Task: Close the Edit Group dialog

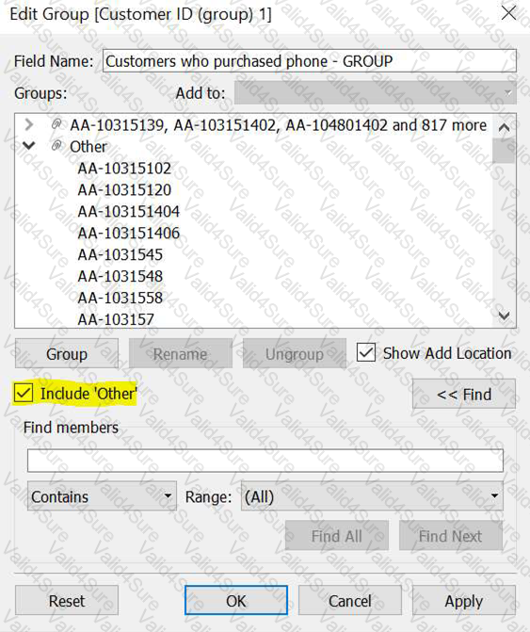Action: point(508,13)
